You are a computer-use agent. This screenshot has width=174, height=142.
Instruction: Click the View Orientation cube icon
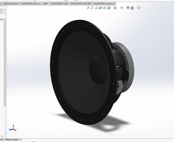point(109,8)
